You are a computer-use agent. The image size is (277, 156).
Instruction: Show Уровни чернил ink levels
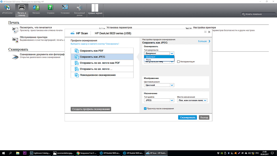coord(95,9)
